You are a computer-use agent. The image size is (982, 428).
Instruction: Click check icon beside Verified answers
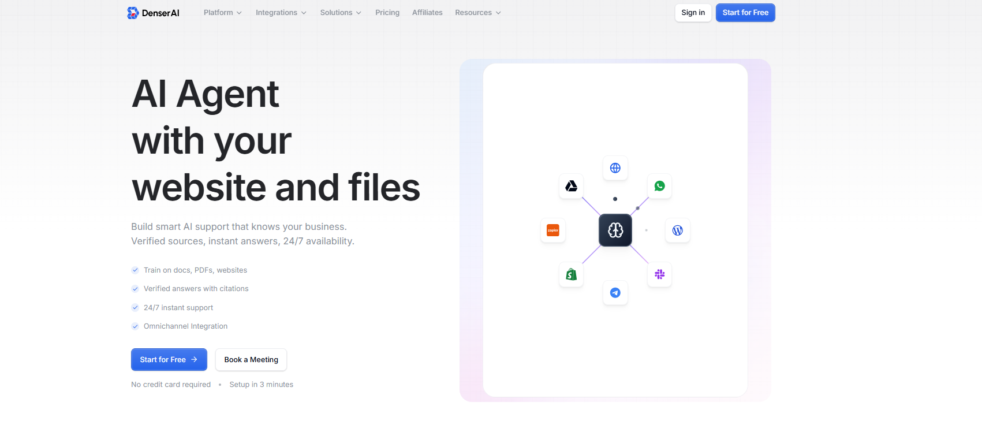click(x=135, y=289)
